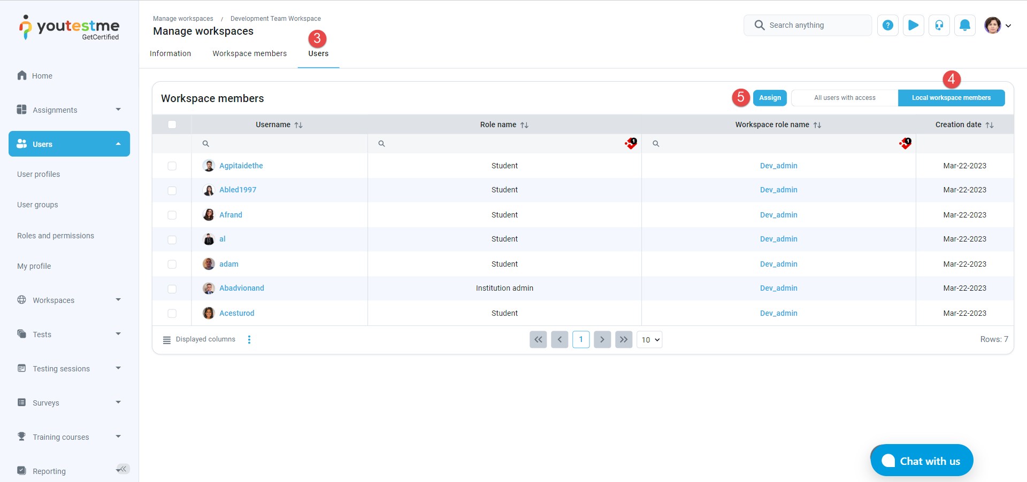Open the displayed columns three-dot menu

(x=249, y=339)
